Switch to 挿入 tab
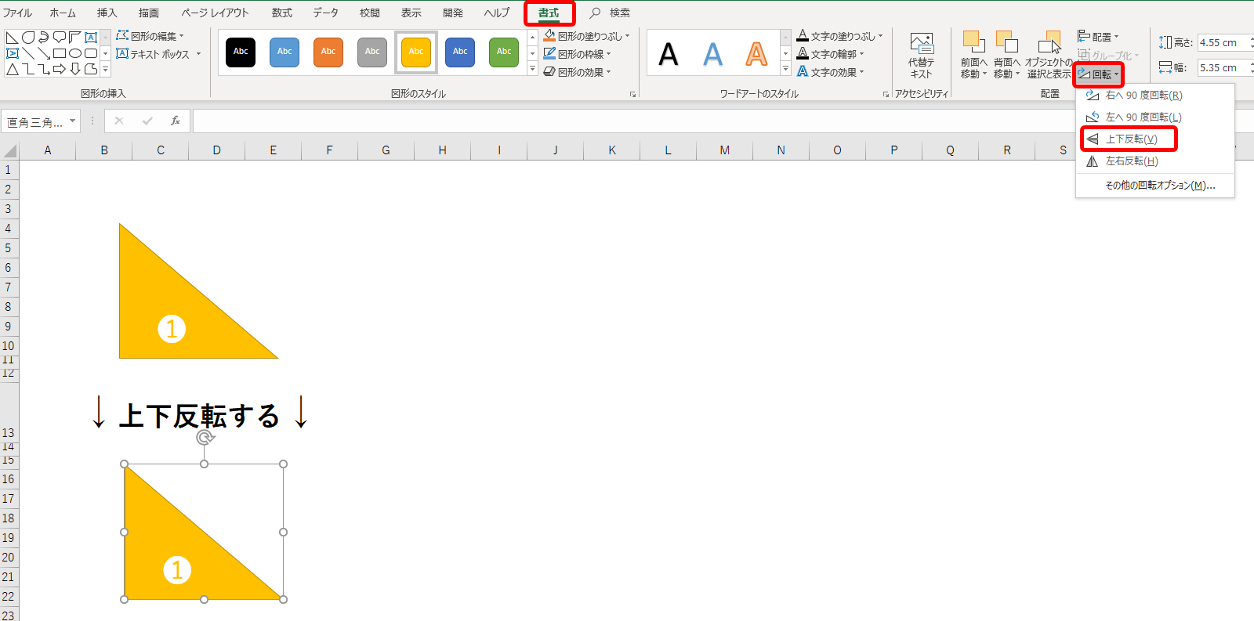This screenshot has width=1254, height=621. pos(107,13)
